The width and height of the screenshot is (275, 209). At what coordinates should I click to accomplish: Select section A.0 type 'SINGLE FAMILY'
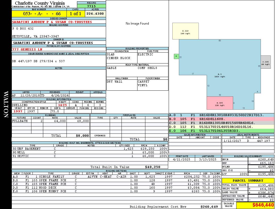(x=52, y=177)
